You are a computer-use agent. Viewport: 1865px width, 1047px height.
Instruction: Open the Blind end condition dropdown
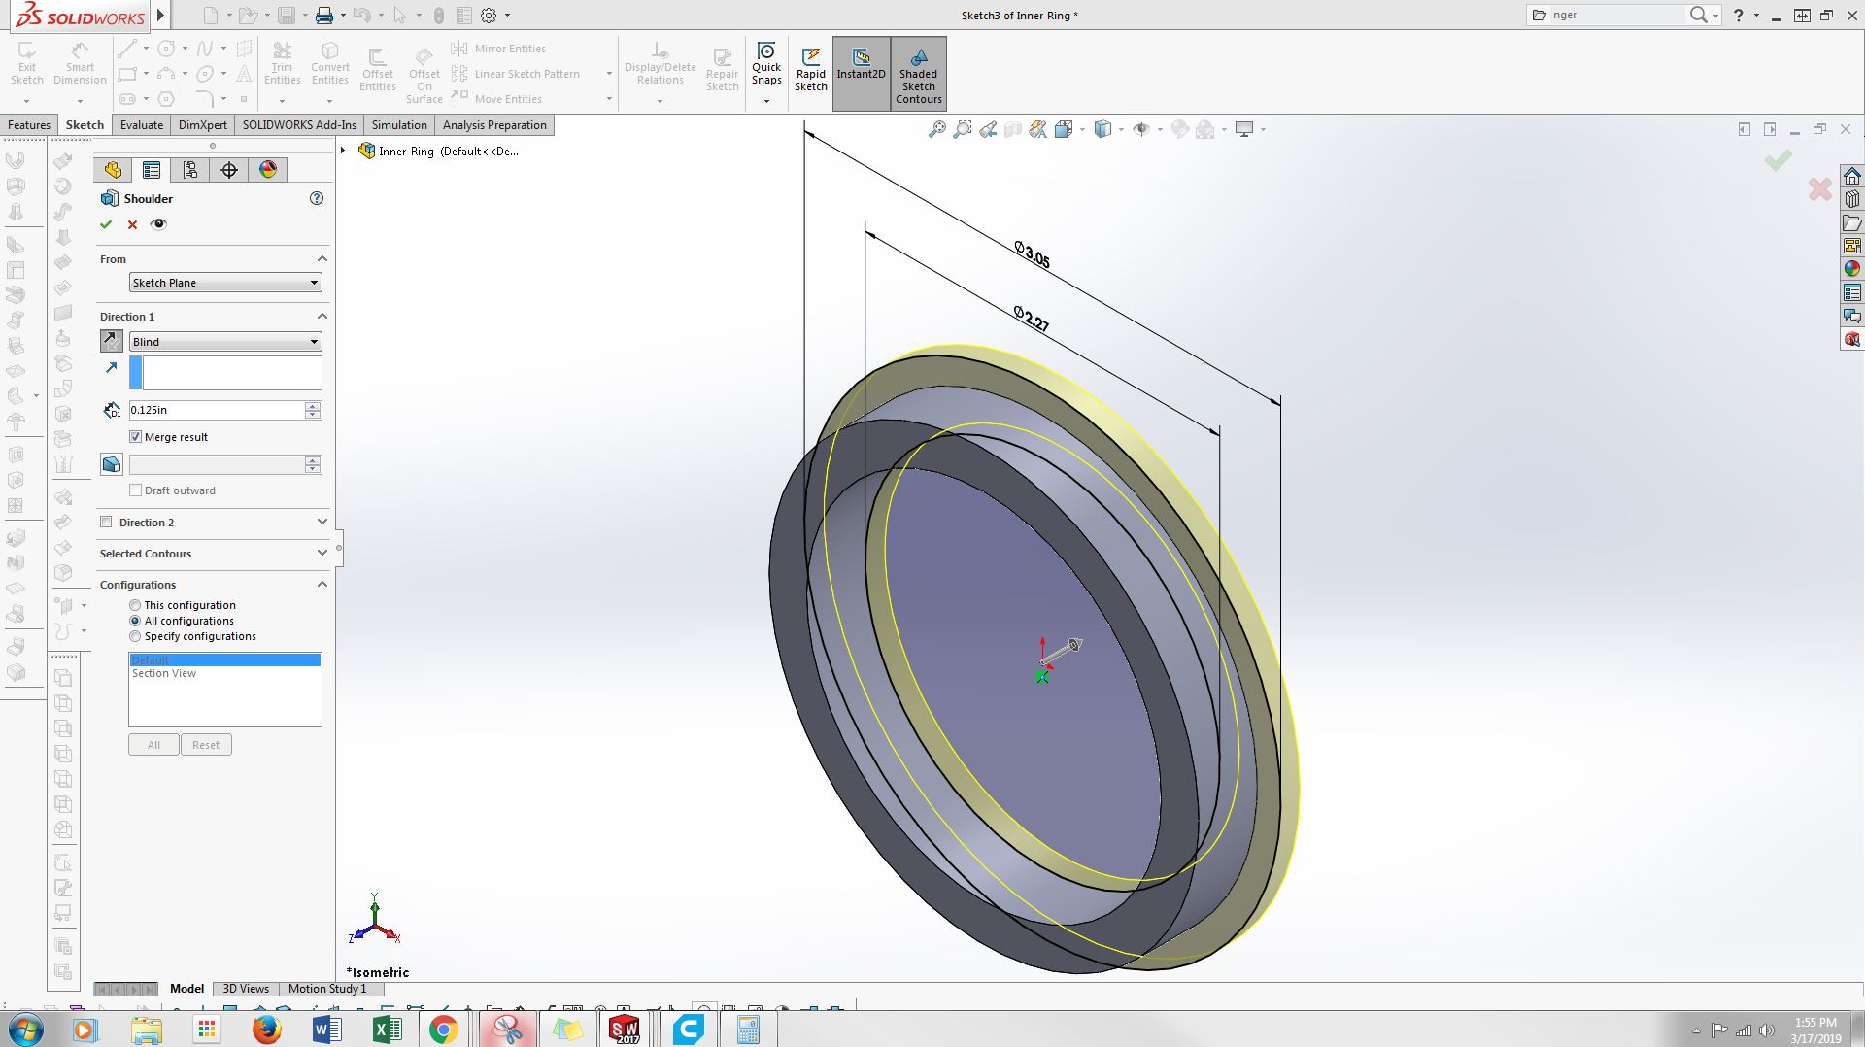pyautogui.click(x=225, y=342)
